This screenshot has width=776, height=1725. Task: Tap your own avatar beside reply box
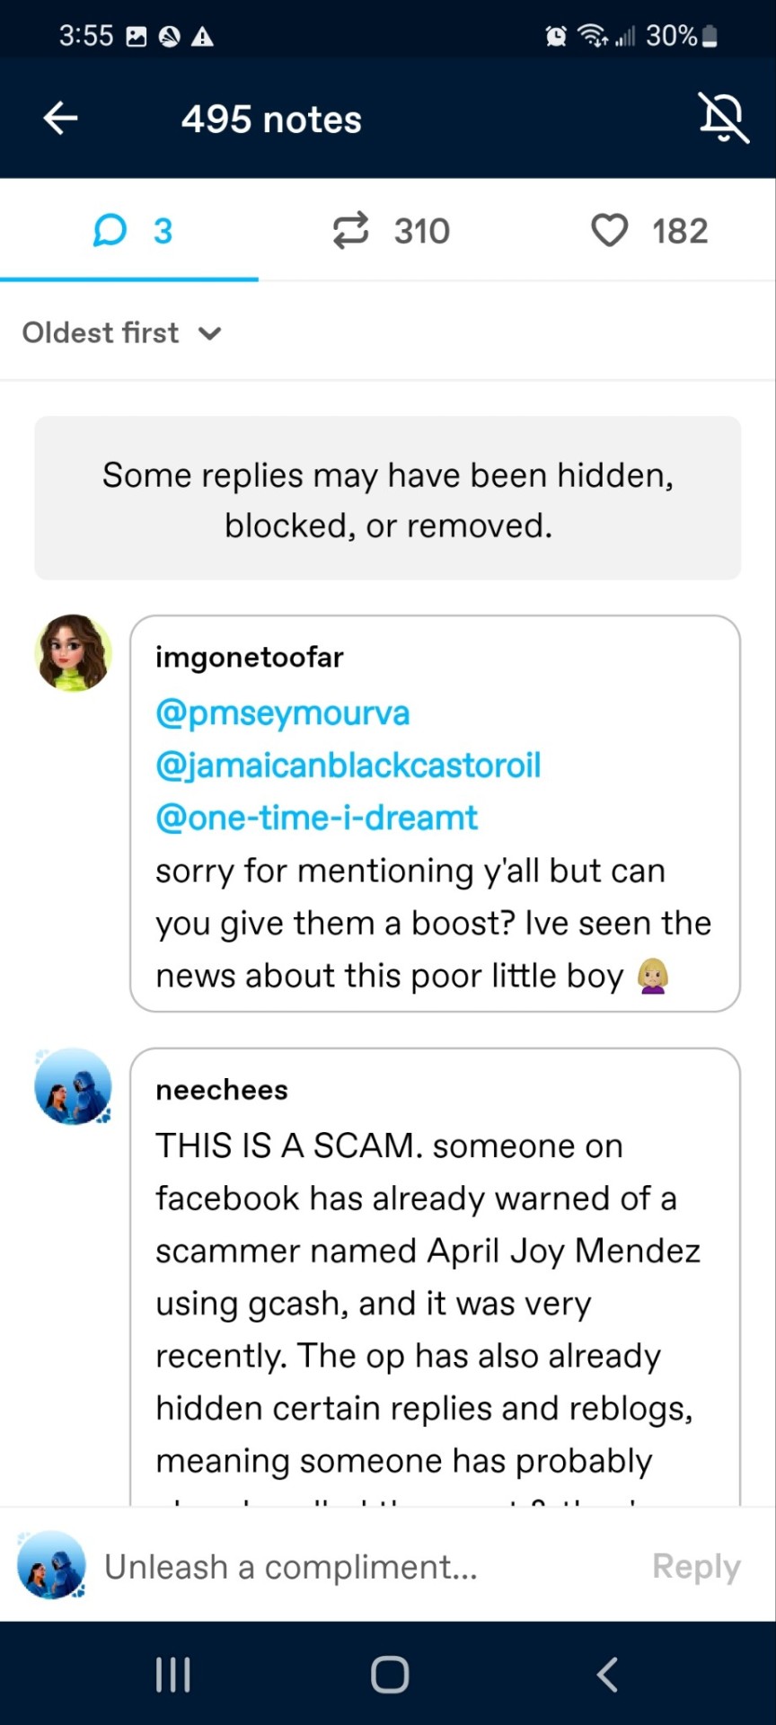coord(52,1565)
